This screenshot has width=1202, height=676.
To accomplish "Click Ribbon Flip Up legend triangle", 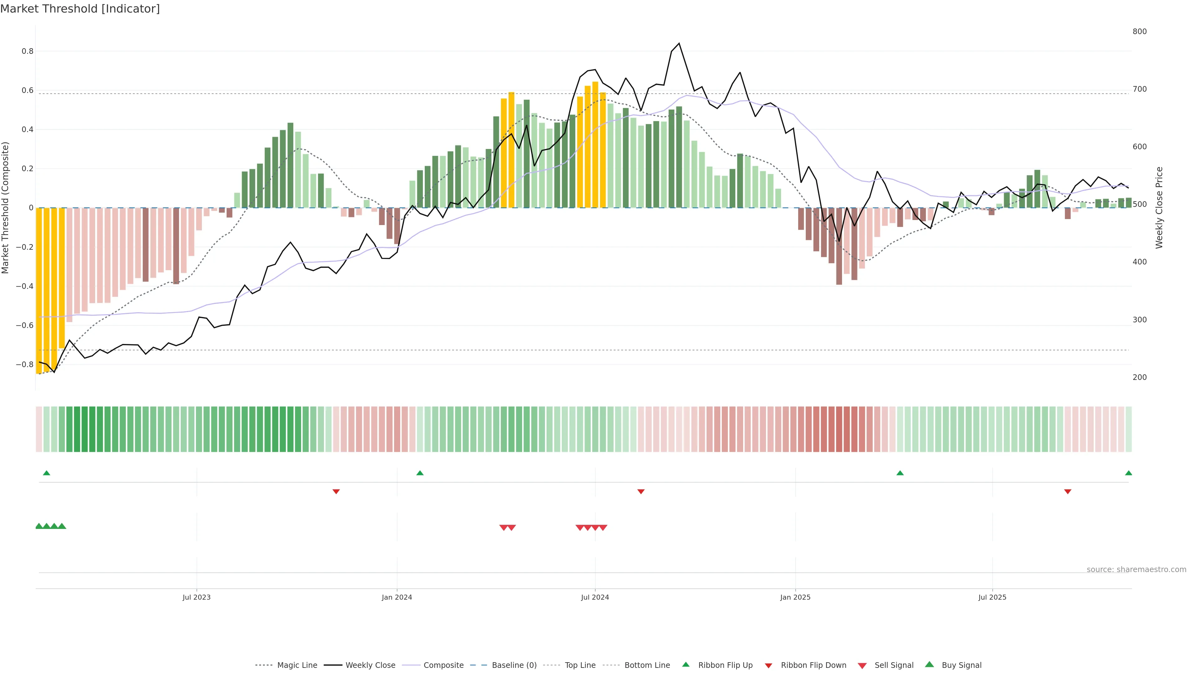I will [x=686, y=664].
